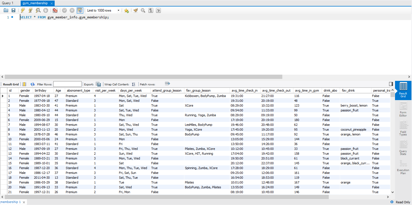This screenshot has width=412, height=205.
Task: Switch to Query 1 tab
Action: (x=8, y=3)
